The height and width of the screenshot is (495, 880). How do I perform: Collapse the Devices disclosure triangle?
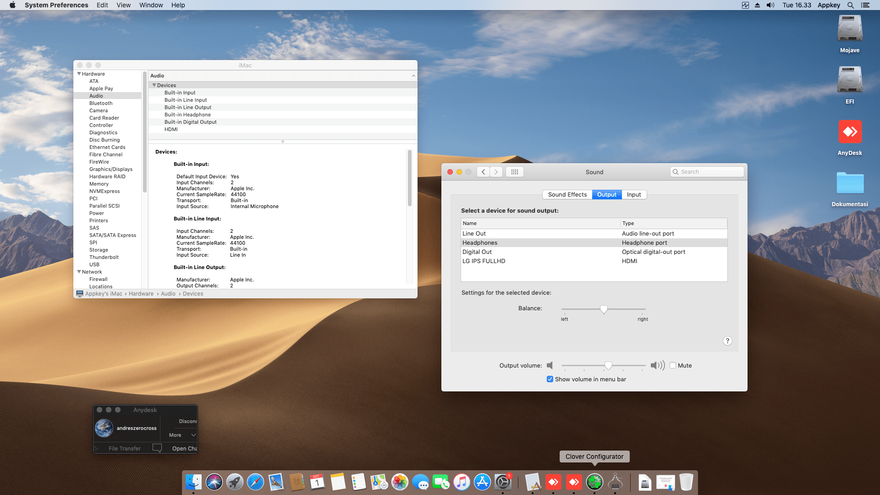coord(154,85)
